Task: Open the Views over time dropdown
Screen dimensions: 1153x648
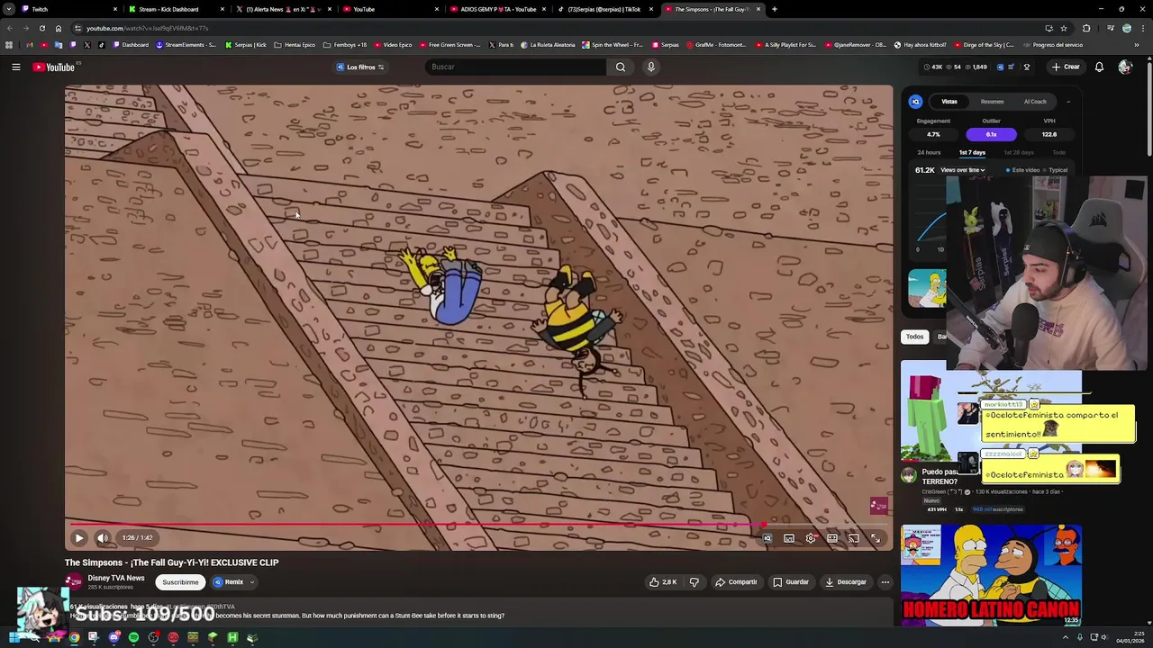Action: coord(962,170)
